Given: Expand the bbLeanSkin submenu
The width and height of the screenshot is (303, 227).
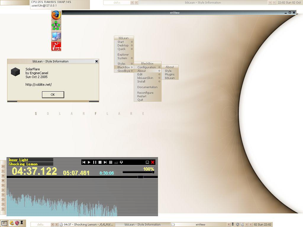Looking at the screenshot, I should 148,78.
